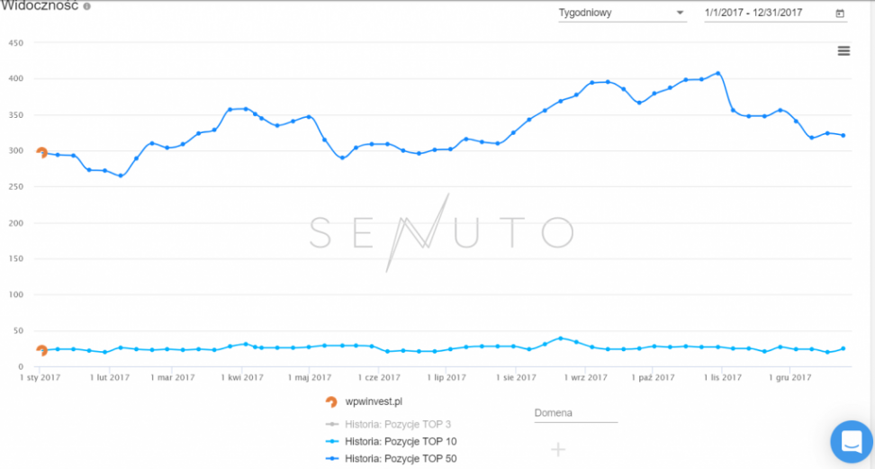This screenshot has height=469, width=875.
Task: Click TOP 10 peak point before 1 wrz 2017
Action: 561,338
